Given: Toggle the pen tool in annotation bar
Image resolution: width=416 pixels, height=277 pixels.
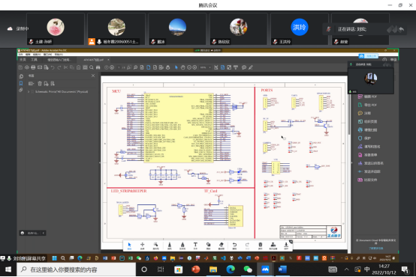Looking at the screenshot, I should [x=169, y=246].
